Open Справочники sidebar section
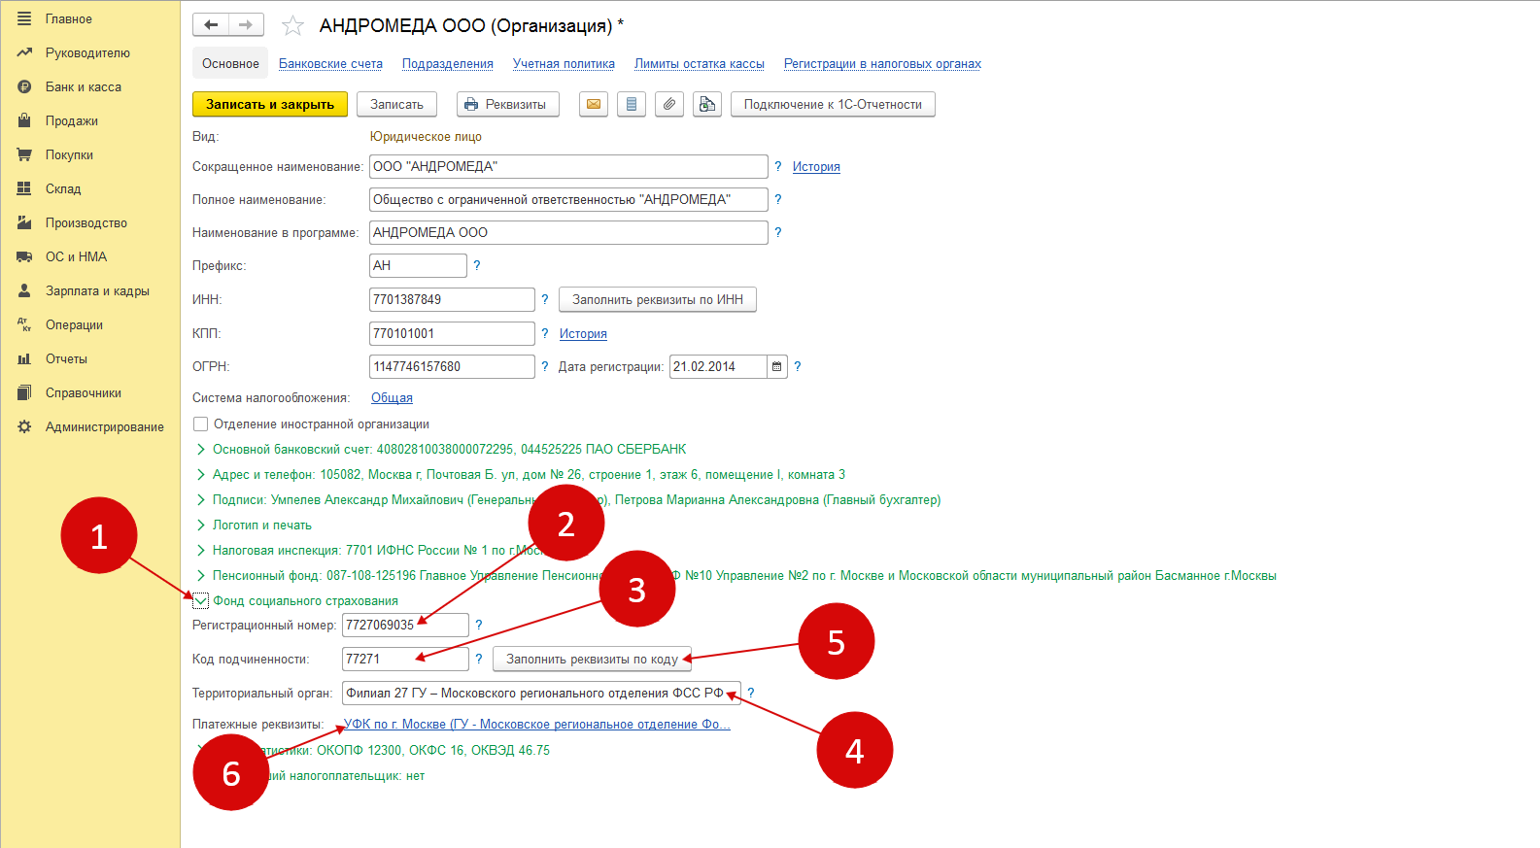This screenshot has height=848, width=1540. click(x=84, y=393)
